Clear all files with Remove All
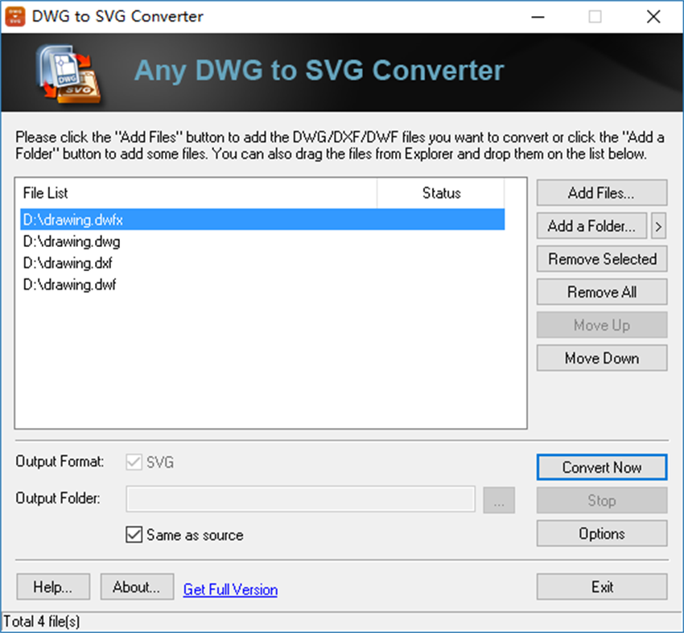This screenshot has width=684, height=633. coord(601,292)
